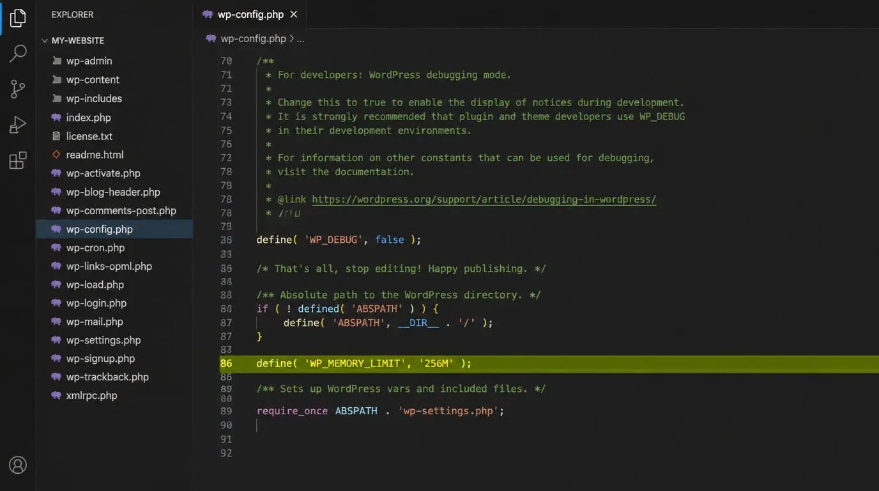Screen dimensions: 879x491
Task: Click the 'Happy publishing' comment line
Action: tap(401, 269)
